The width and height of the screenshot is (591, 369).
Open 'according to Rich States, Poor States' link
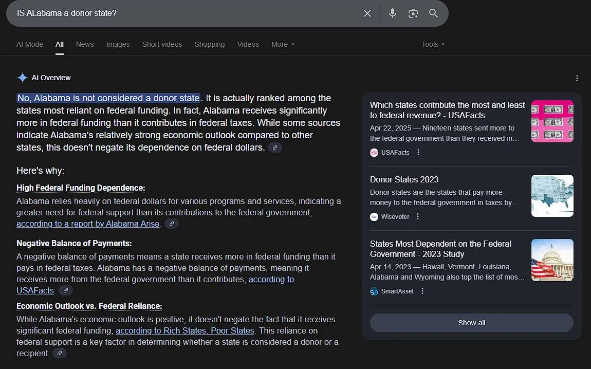pyautogui.click(x=185, y=330)
